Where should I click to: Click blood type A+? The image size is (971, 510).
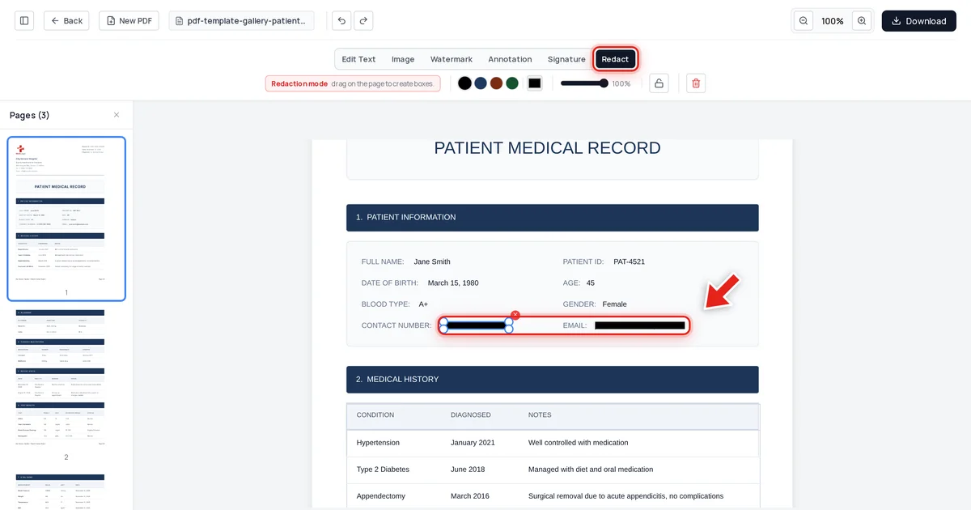423,304
